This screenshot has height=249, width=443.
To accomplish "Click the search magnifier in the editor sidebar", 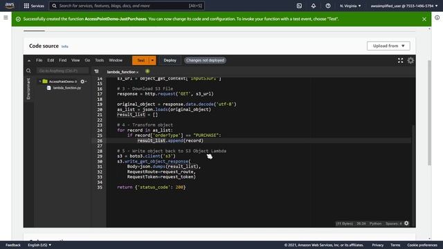I will click(28, 71).
